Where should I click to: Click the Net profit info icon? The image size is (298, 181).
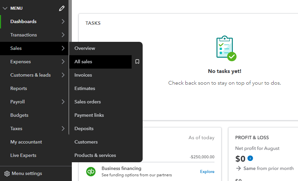click(x=250, y=158)
